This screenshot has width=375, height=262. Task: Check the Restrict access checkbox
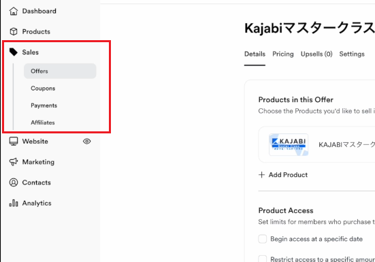click(x=262, y=259)
